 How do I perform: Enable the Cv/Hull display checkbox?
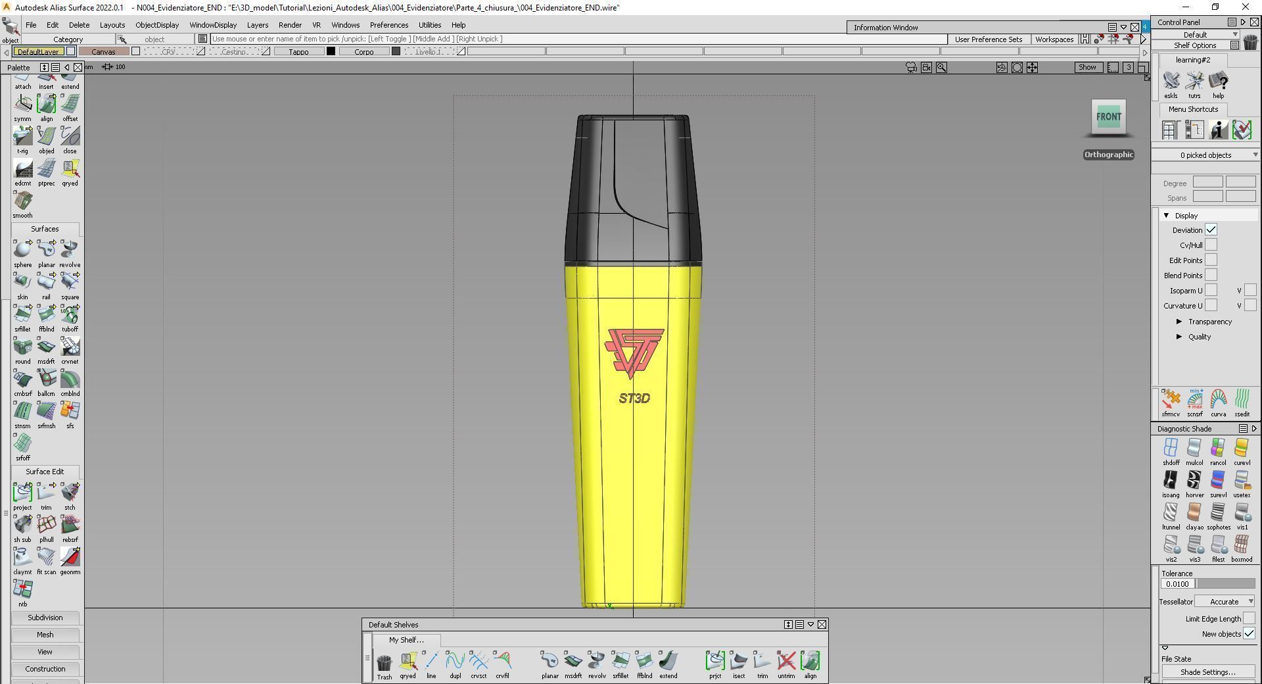click(1211, 245)
